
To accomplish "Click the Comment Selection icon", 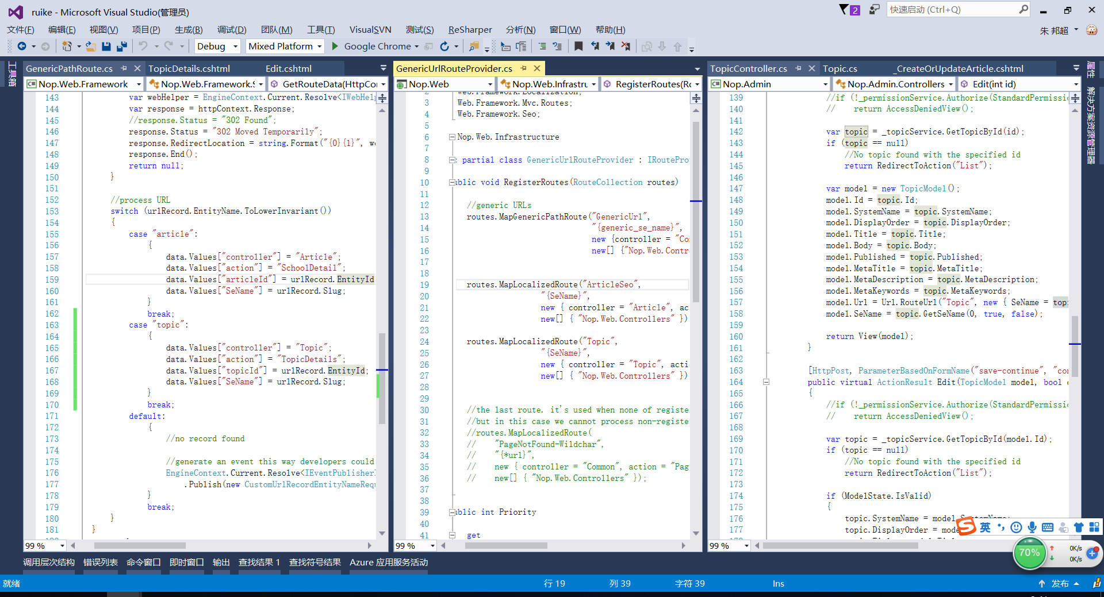I will click(557, 47).
